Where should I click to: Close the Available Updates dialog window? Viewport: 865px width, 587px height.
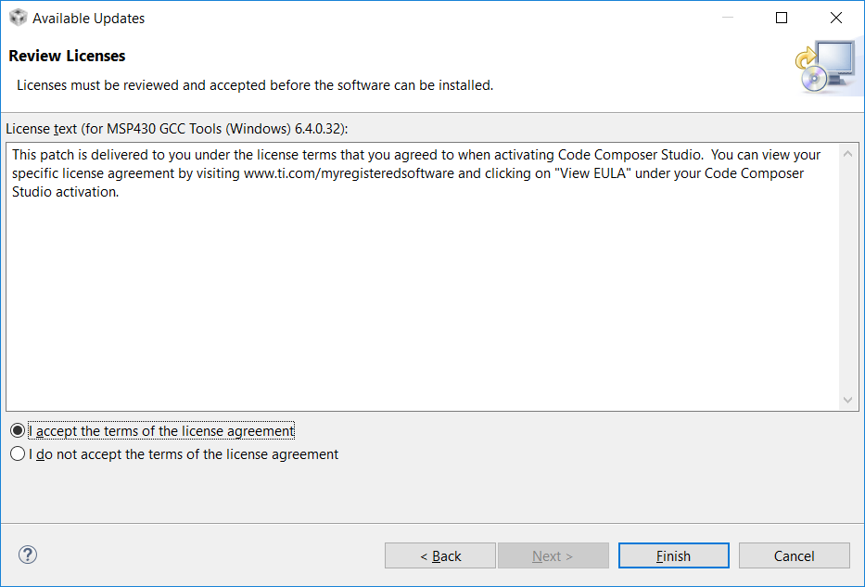[837, 18]
